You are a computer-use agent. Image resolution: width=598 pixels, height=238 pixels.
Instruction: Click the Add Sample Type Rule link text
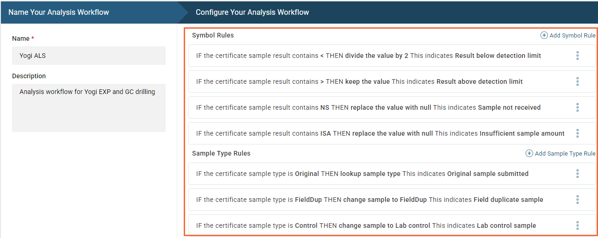click(x=565, y=153)
